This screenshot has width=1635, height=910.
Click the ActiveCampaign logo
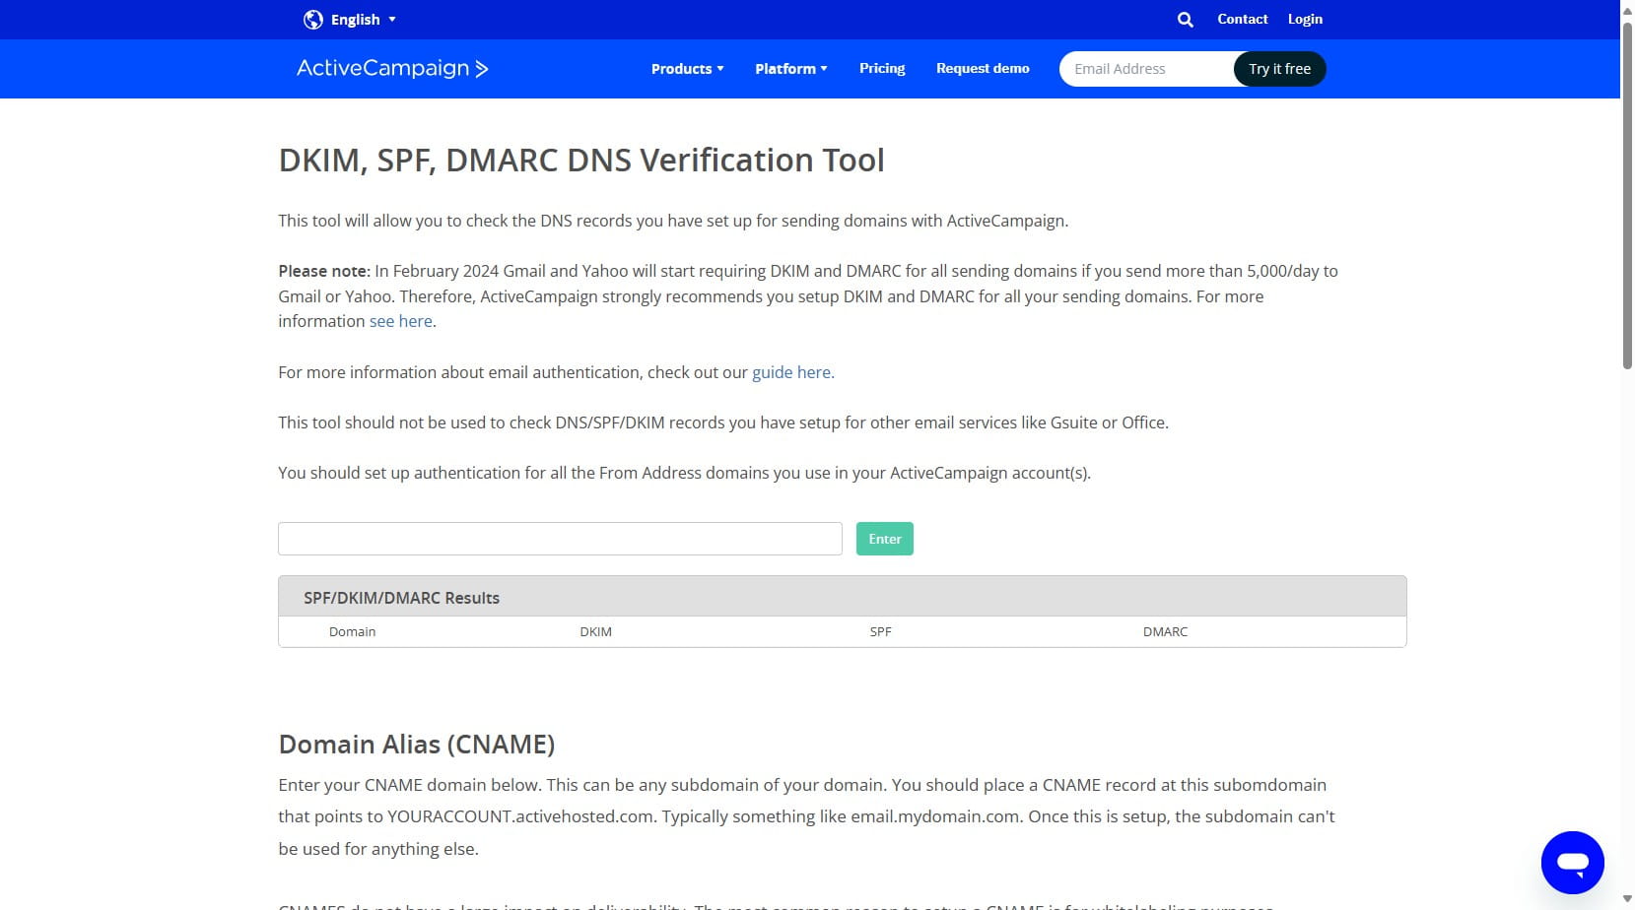(391, 68)
